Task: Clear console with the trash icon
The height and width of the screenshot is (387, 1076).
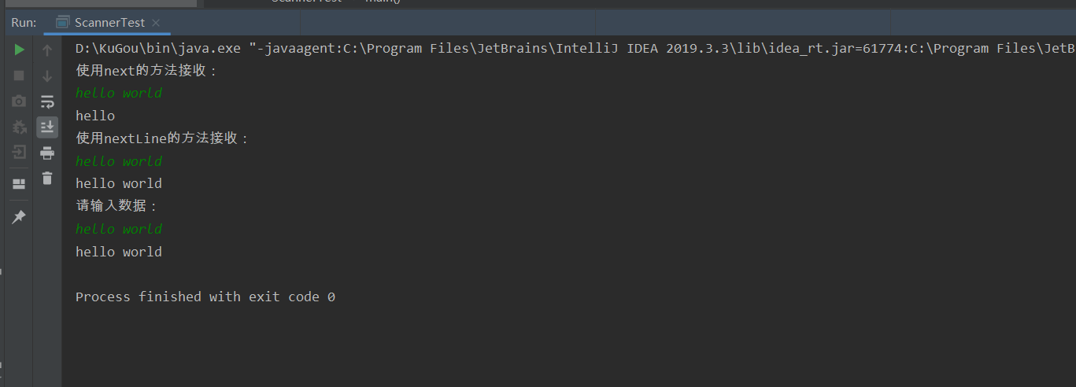Action: [x=47, y=178]
